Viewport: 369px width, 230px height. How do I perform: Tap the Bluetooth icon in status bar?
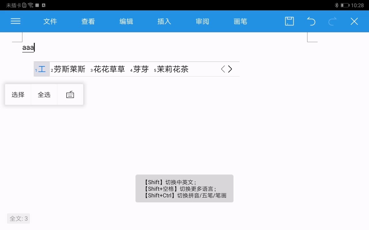tap(336, 5)
